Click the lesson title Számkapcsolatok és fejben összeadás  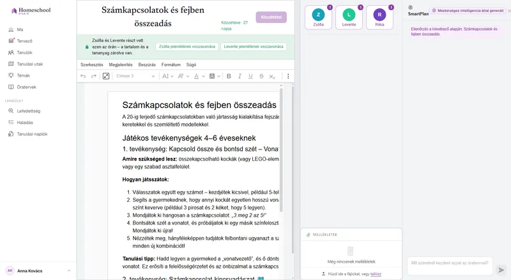(x=153, y=17)
